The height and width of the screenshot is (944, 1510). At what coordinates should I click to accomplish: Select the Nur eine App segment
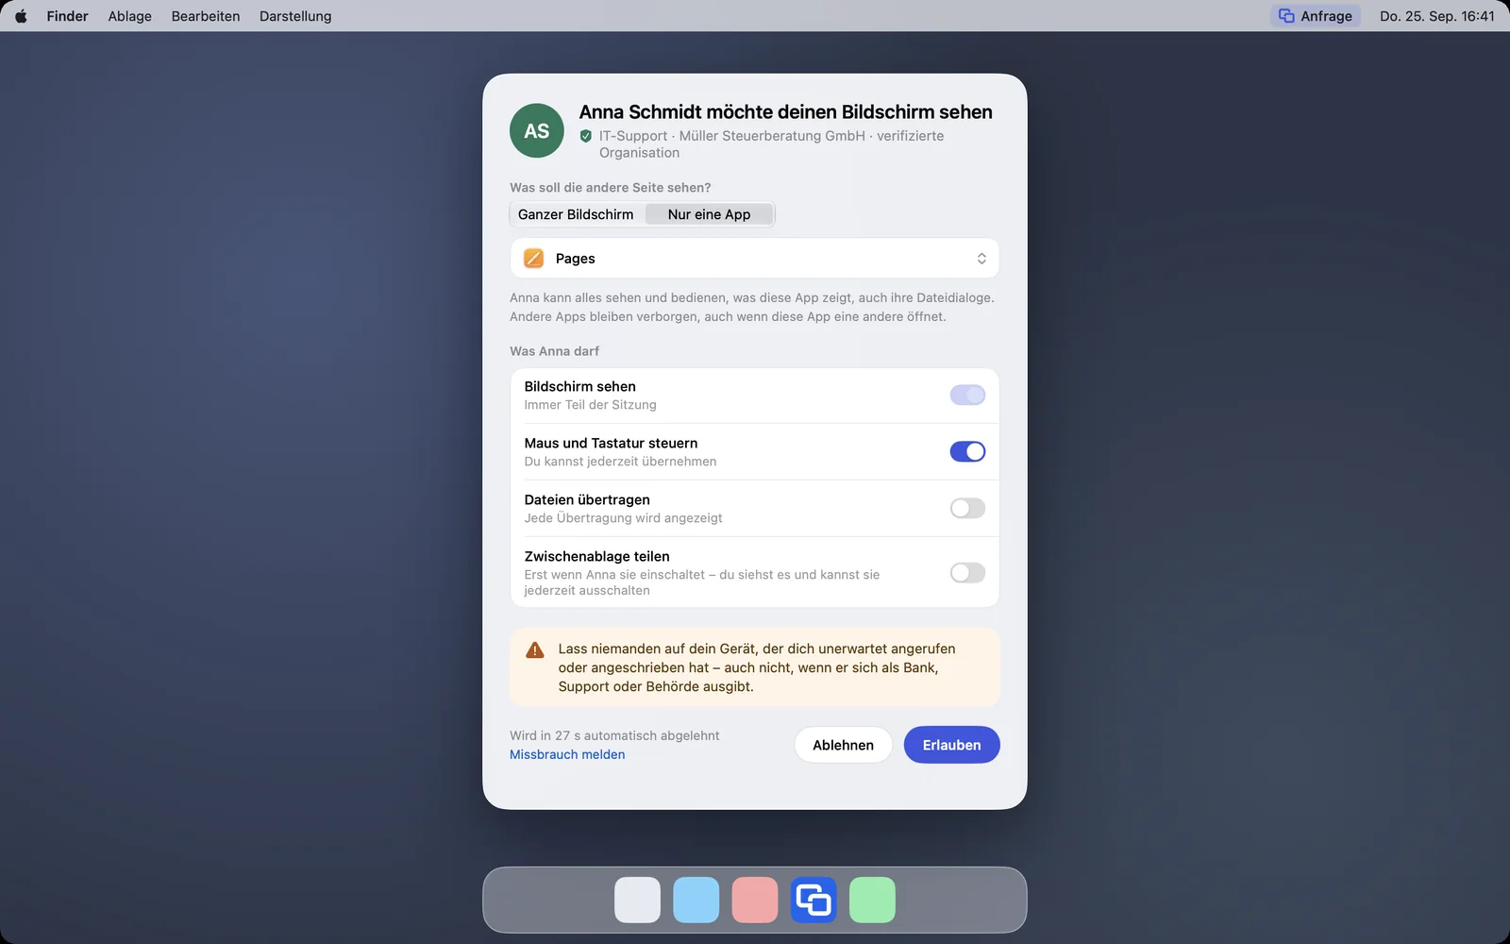(x=709, y=214)
